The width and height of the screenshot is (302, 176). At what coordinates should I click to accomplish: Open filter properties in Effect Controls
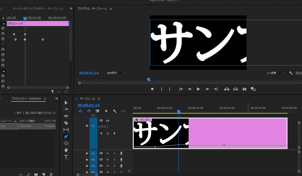tap(53, 92)
